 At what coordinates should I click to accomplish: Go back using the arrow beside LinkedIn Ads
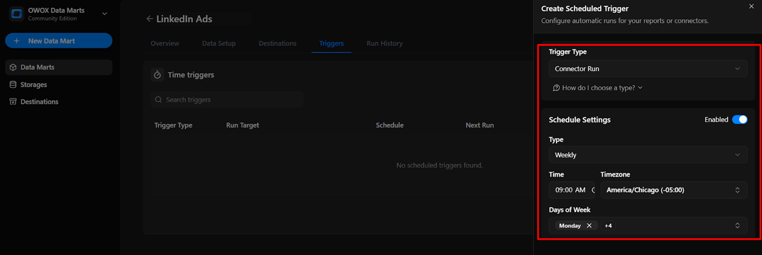149,19
